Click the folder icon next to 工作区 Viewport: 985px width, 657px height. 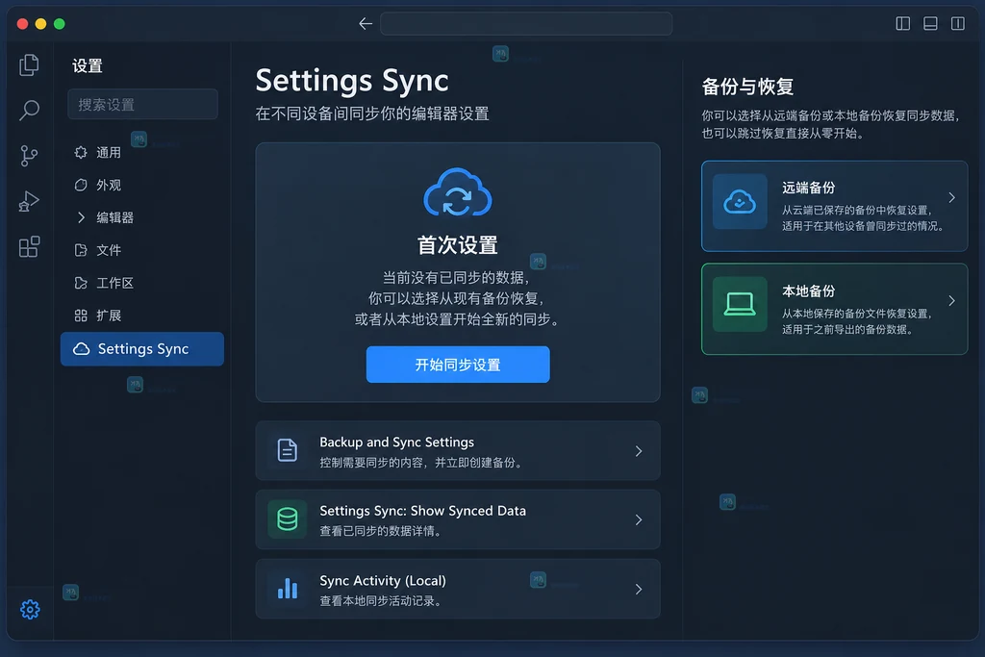(81, 283)
